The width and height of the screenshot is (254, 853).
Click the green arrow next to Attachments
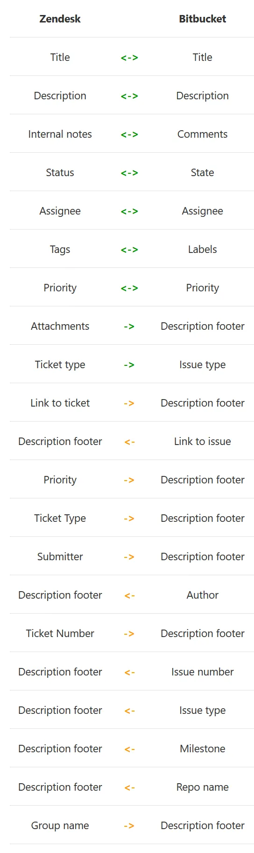point(129,326)
